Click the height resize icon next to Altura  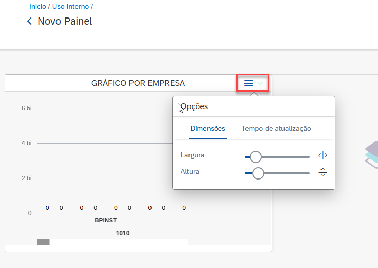coord(323,172)
